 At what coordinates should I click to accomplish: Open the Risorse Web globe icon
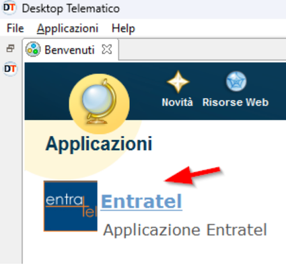(x=236, y=81)
